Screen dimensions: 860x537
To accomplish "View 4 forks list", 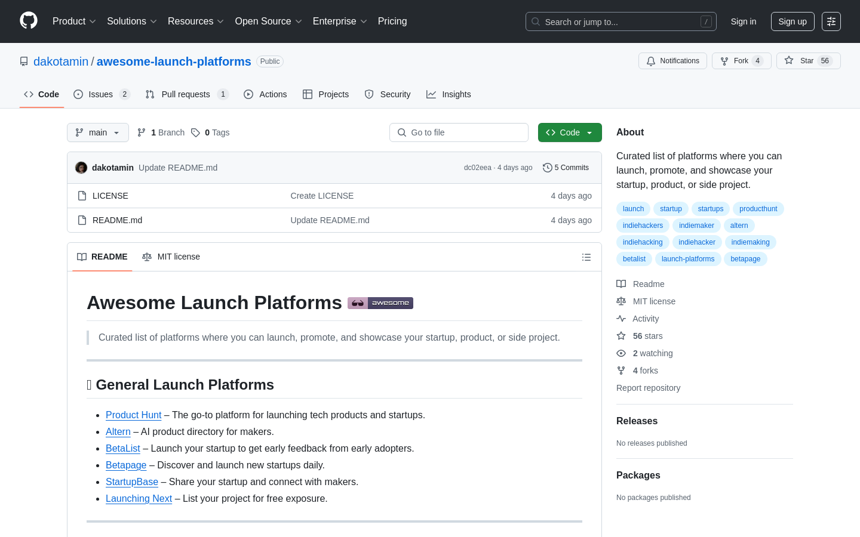I will [x=637, y=371].
